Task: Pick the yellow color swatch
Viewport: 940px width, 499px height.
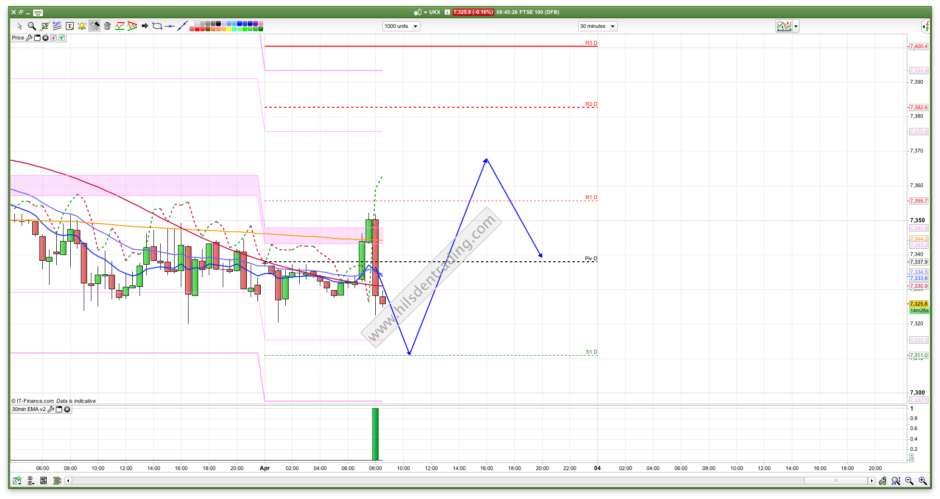Action: click(229, 29)
